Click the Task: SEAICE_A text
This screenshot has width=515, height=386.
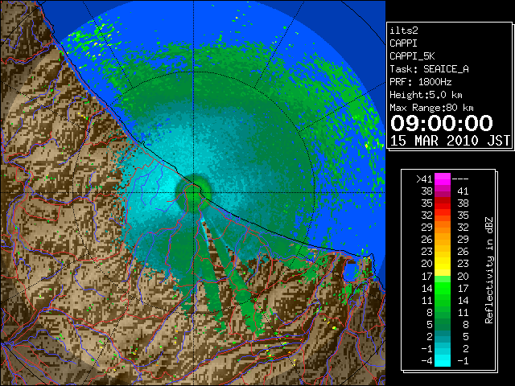429,69
